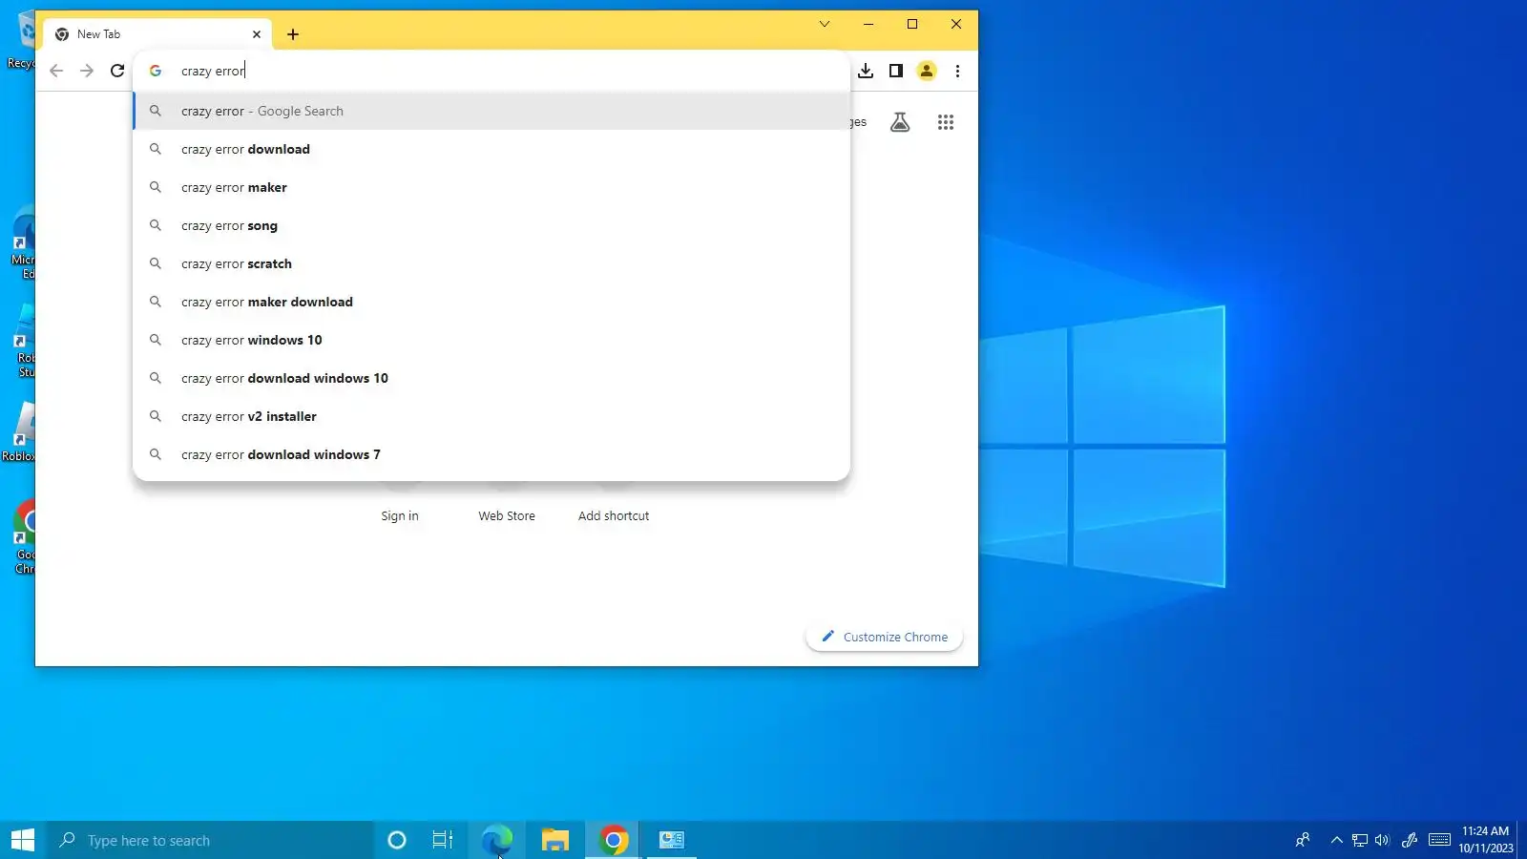
Task: Switch to Google Chrome on the taskbar
Action: point(614,840)
